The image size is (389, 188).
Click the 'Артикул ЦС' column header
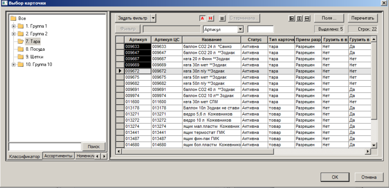tap(167, 40)
